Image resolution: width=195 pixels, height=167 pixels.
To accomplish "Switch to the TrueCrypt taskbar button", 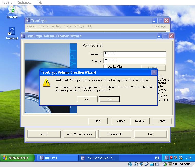I will pos(57,158).
